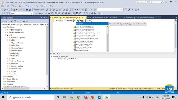Open the Connect dropdown in Object Explorer
This screenshot has width=178, height=100.
coord(6,21)
